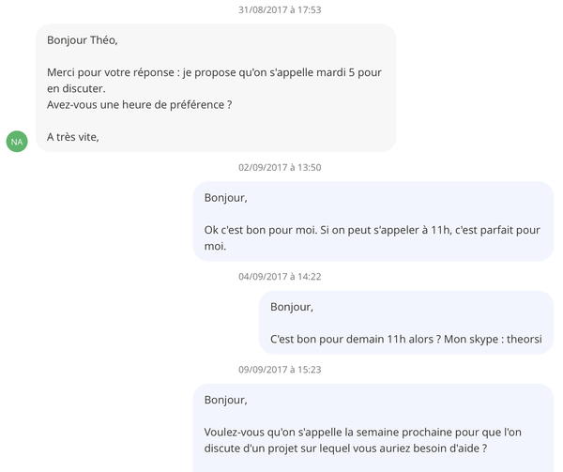Click the "Bonjour Théo," greeting

83,39
